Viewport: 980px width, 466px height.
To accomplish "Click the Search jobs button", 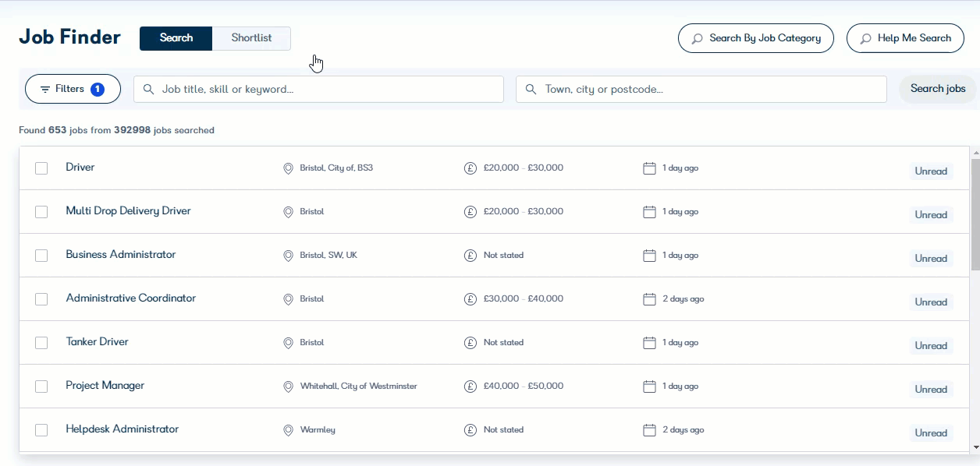I will pos(938,89).
